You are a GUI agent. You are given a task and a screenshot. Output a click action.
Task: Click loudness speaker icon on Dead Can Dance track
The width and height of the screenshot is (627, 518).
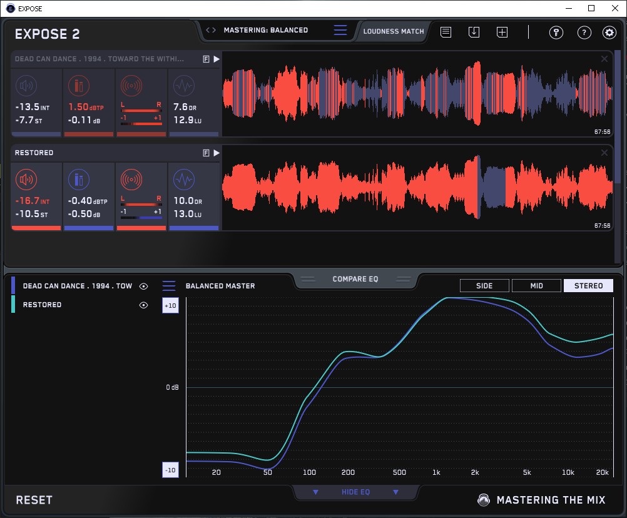coord(26,86)
